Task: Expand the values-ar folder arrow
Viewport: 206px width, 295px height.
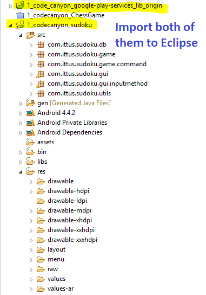Action: tap(31, 289)
